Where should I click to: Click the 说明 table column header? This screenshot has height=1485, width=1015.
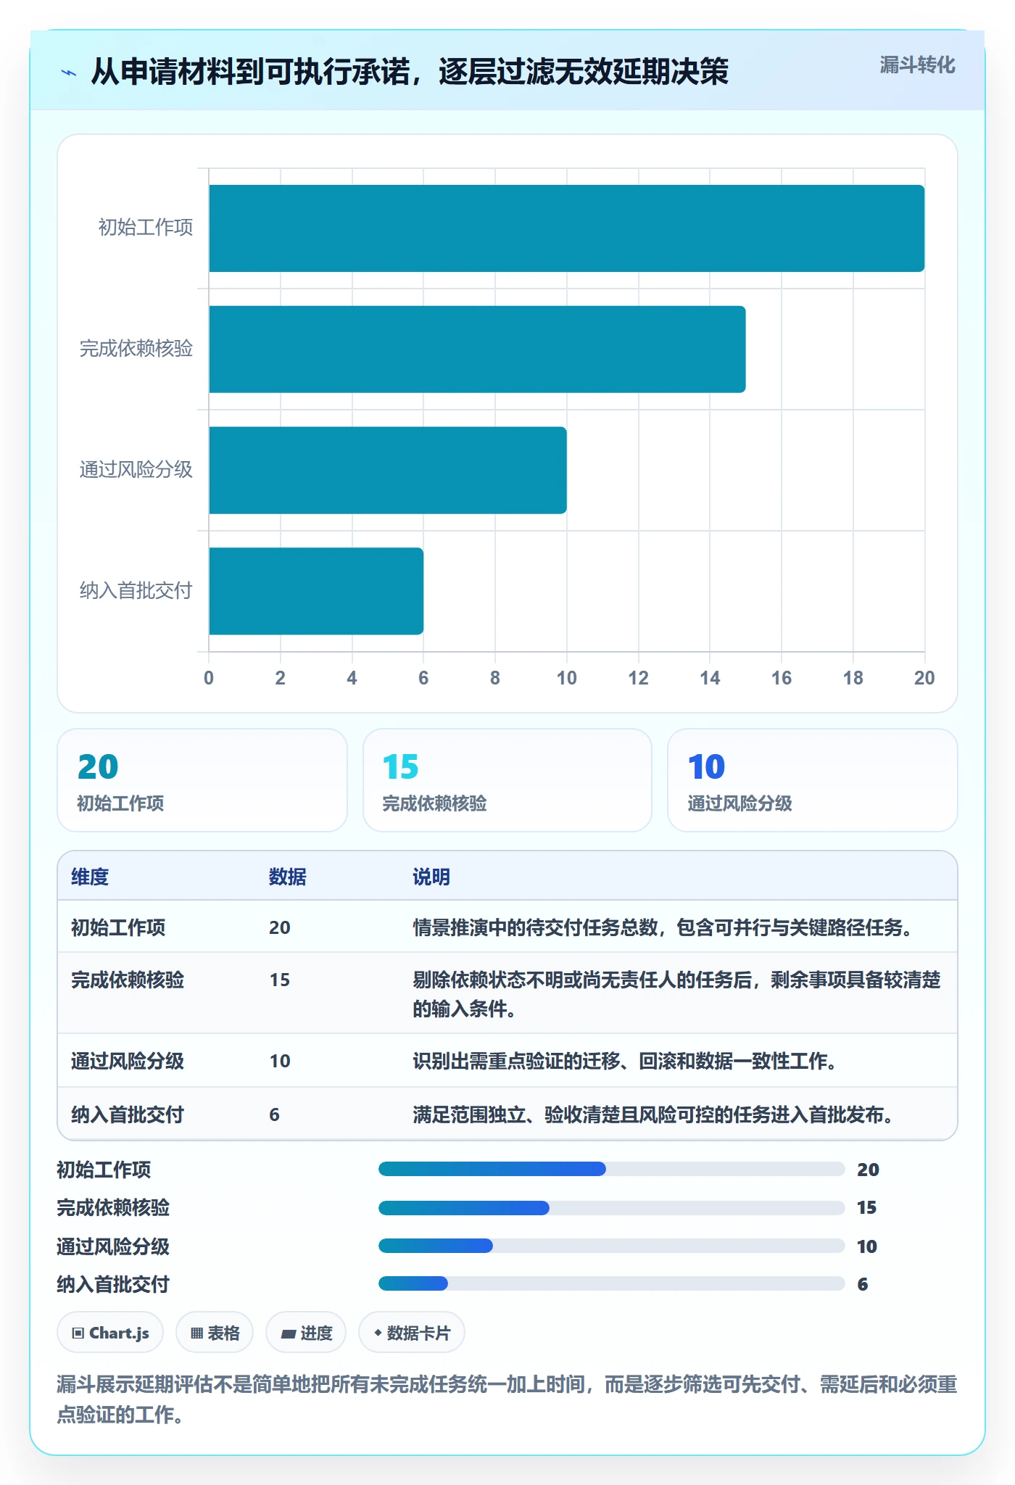[x=431, y=877]
